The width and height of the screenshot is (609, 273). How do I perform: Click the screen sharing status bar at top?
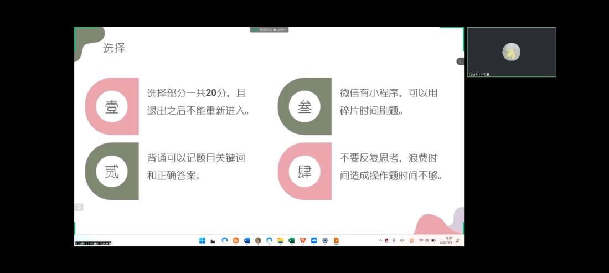click(269, 29)
